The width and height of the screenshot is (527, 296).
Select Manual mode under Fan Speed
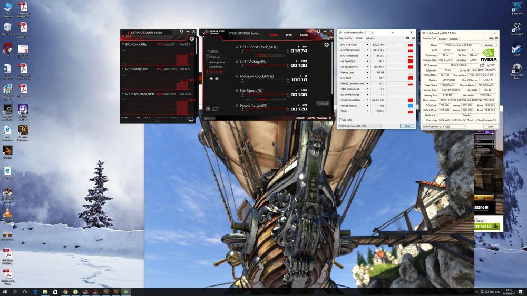coord(262,99)
